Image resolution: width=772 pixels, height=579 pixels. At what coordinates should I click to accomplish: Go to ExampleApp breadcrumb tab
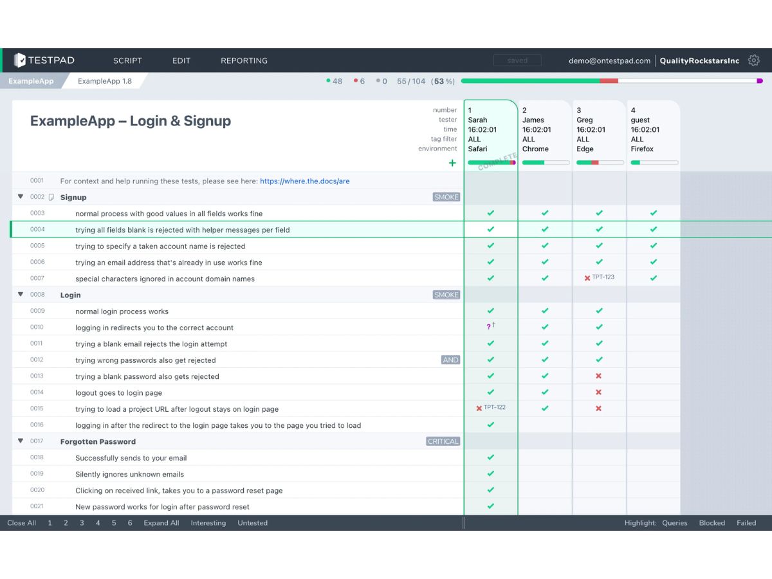coord(31,81)
